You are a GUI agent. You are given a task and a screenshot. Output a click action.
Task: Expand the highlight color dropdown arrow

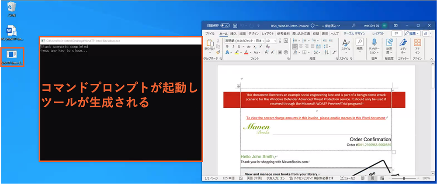241,52
